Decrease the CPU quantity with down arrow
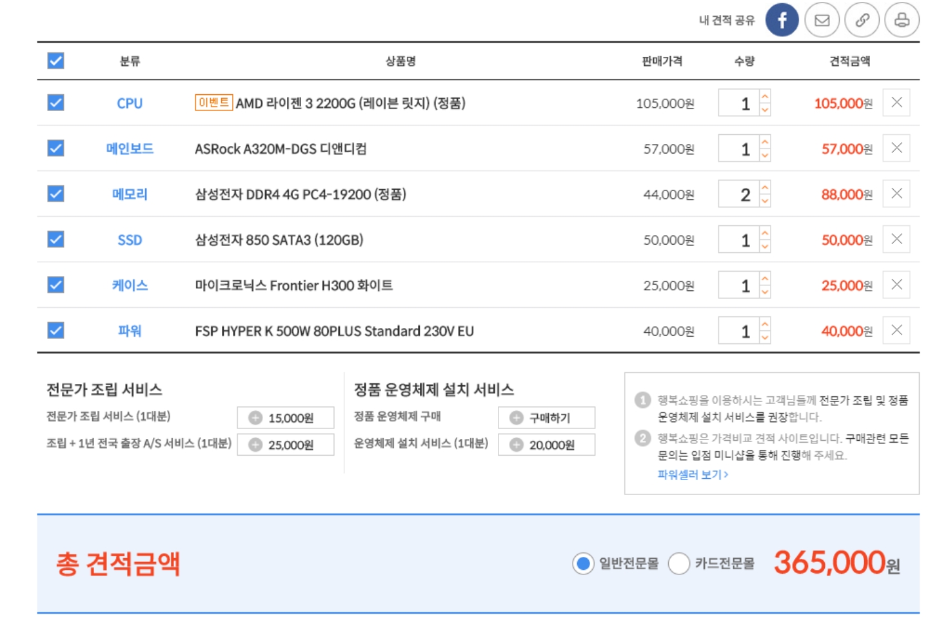The height and width of the screenshot is (635, 928). click(765, 110)
